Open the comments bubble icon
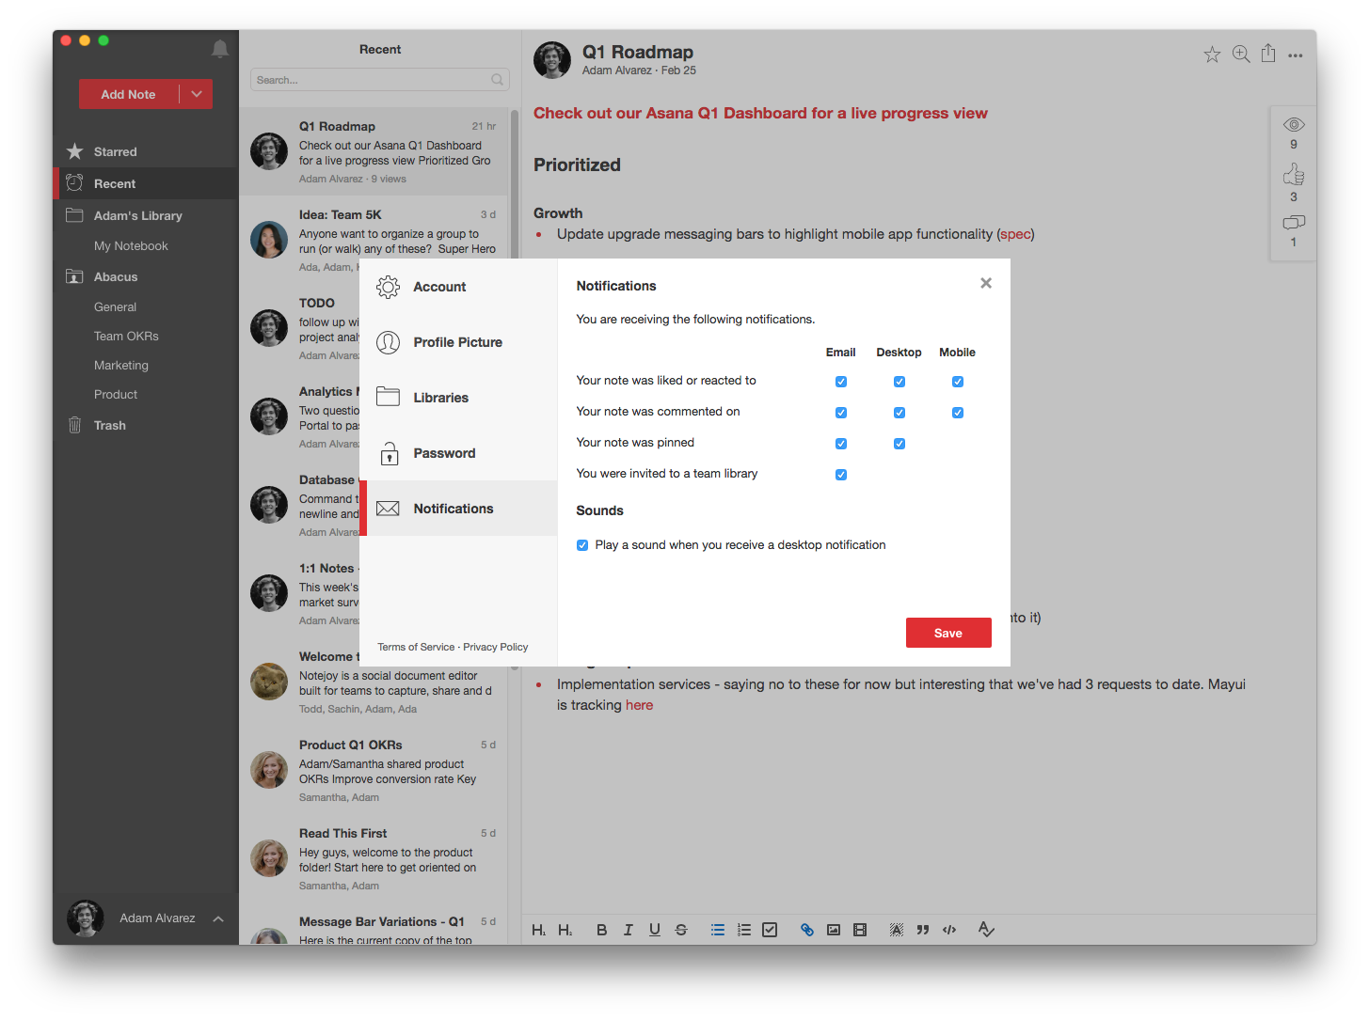 pos(1294,223)
